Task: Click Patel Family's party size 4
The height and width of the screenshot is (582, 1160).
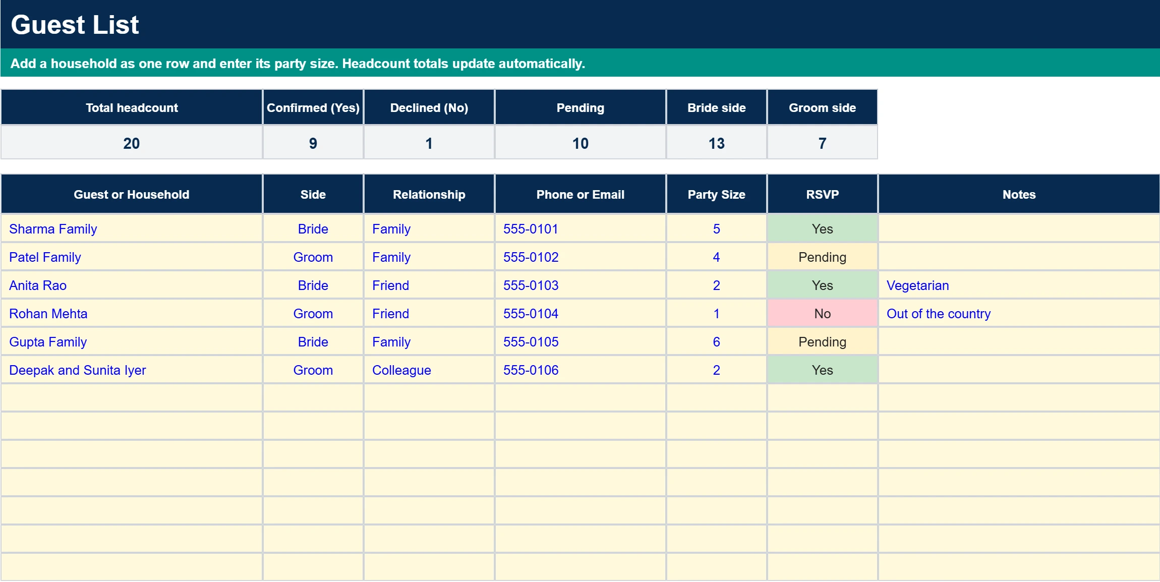Action: click(717, 257)
